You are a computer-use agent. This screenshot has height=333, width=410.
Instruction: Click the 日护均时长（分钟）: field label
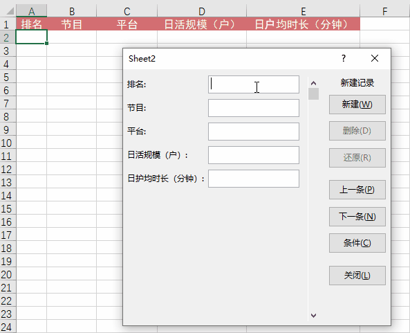coord(167,179)
